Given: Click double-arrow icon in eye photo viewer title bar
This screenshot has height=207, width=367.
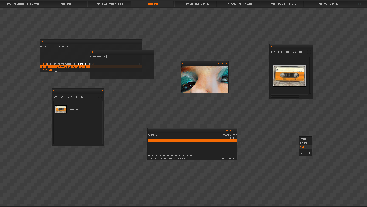Looking at the screenshot, I should (222, 63).
